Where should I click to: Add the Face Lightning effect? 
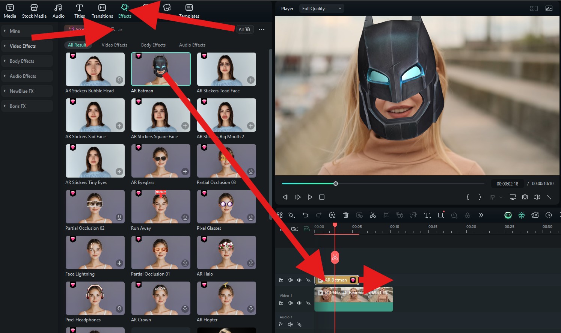tap(119, 263)
